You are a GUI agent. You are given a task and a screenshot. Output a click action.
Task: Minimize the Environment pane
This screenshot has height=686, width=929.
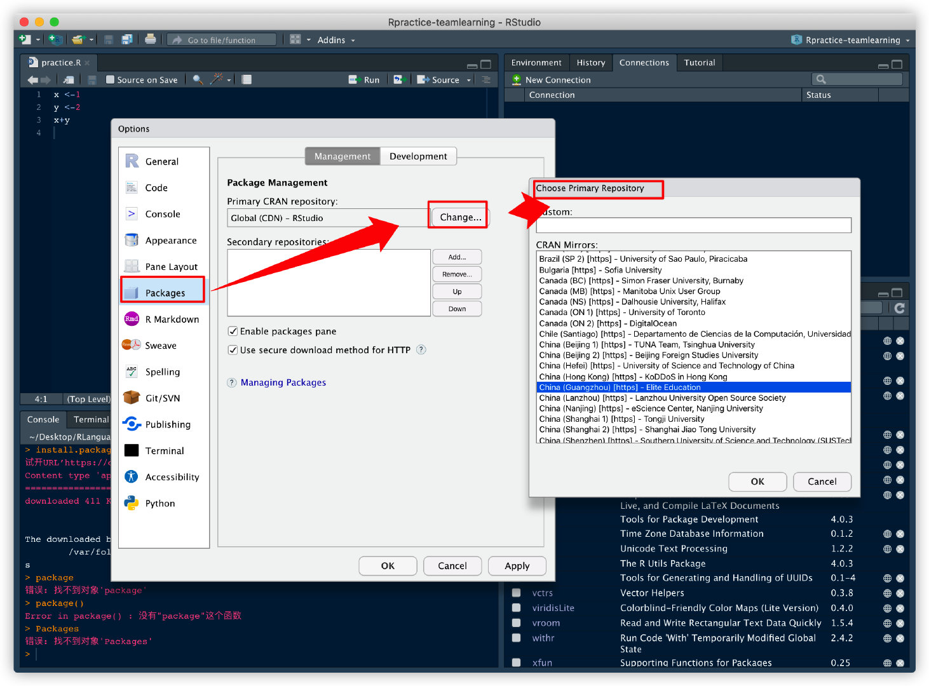[x=883, y=65]
